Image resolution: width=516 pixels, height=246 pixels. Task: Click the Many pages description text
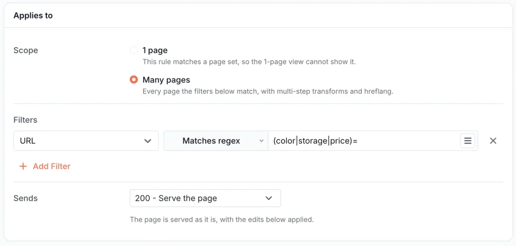point(268,91)
